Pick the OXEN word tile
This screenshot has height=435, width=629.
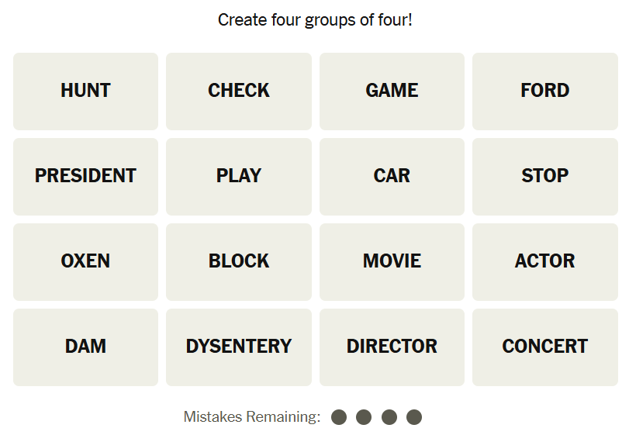[x=85, y=261]
